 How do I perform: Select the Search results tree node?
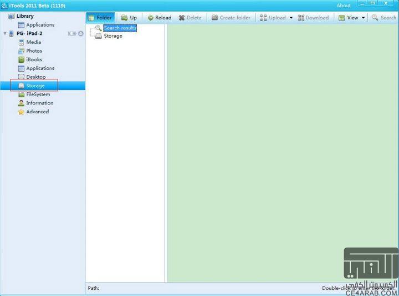(x=120, y=28)
